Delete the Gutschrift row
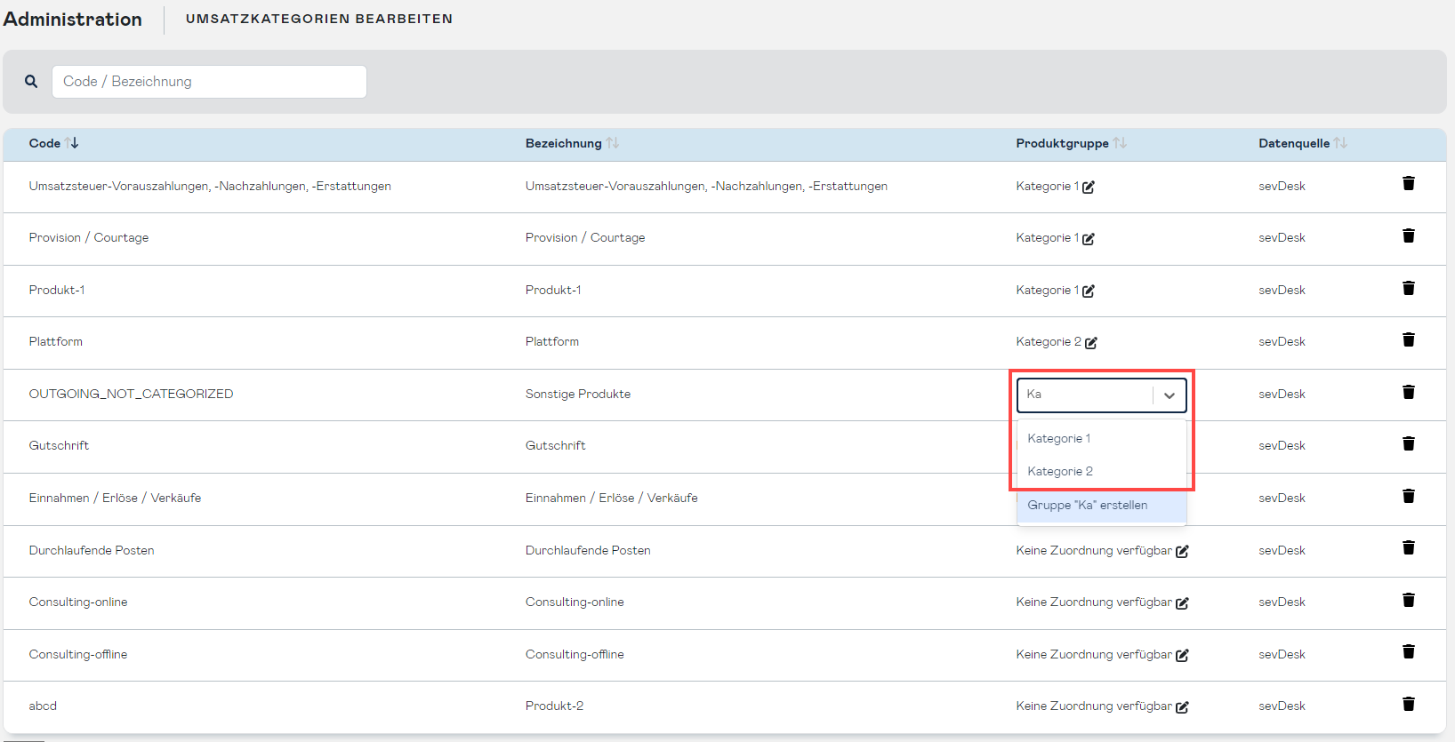 coord(1409,443)
